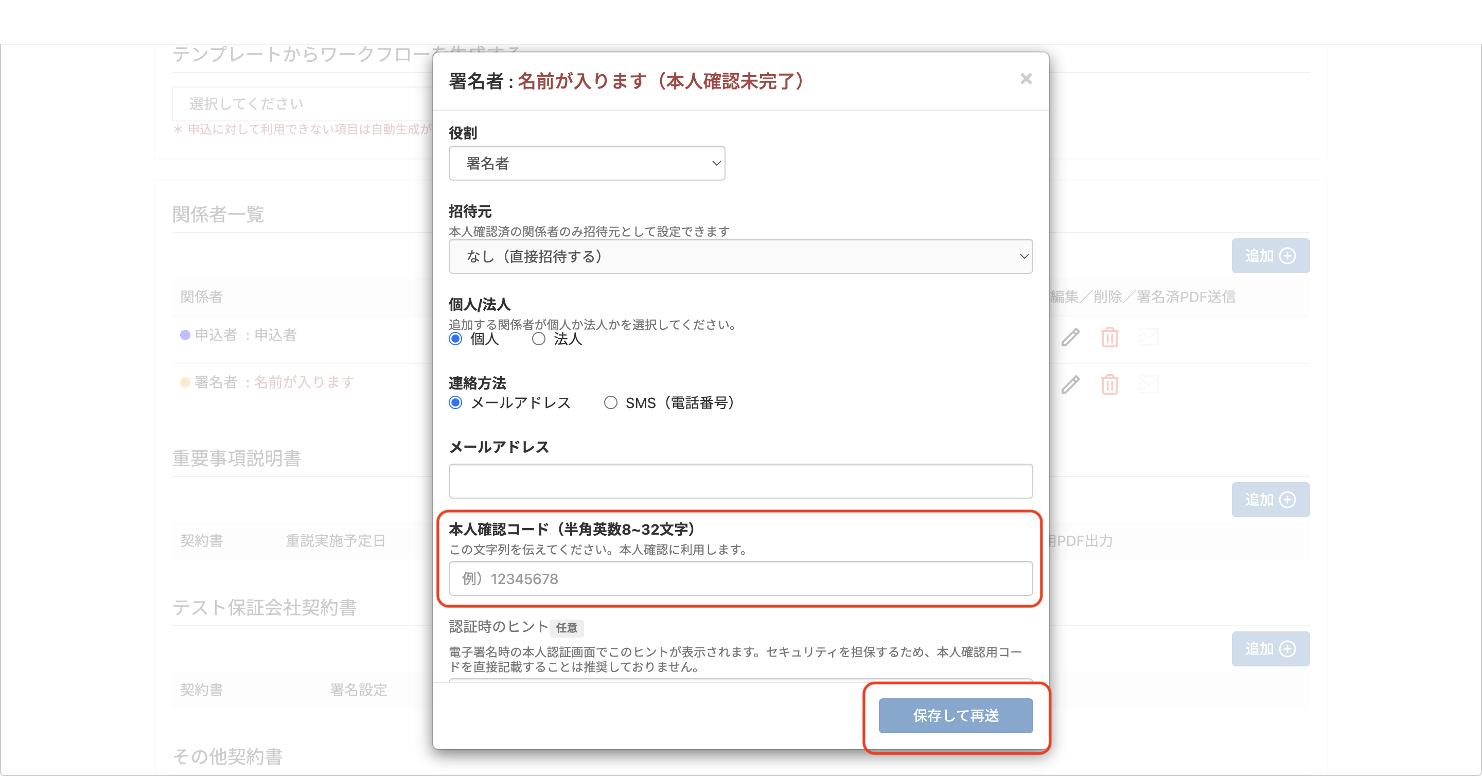Click the 契約書 header in テスト保証会社契約書 table
This screenshot has width=1482, height=776.
coord(201,690)
